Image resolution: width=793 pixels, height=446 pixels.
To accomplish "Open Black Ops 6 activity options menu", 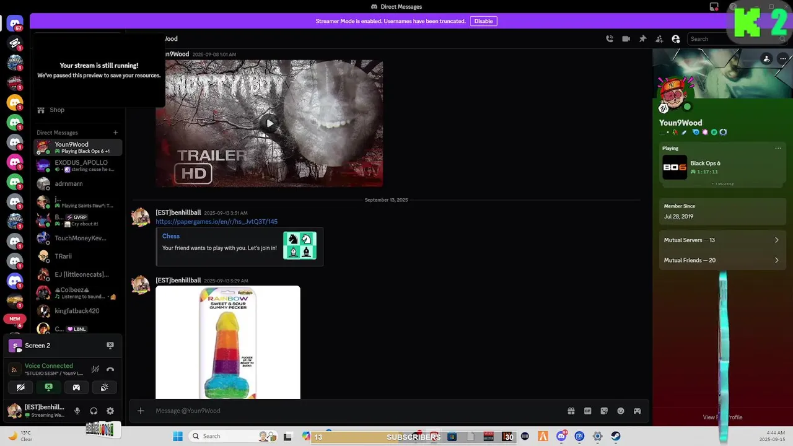I will pyautogui.click(x=778, y=148).
